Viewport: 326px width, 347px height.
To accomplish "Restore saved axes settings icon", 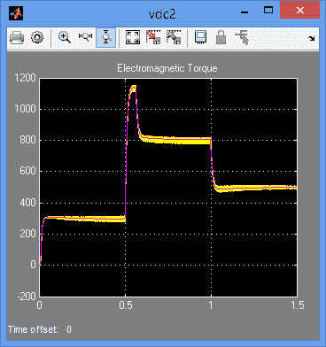I will (174, 37).
